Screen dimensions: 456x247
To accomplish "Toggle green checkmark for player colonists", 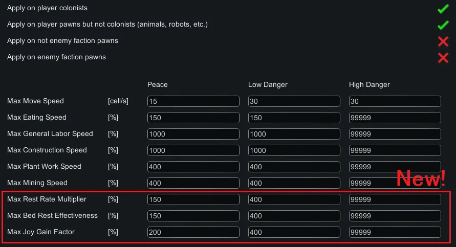I will pos(443,9).
